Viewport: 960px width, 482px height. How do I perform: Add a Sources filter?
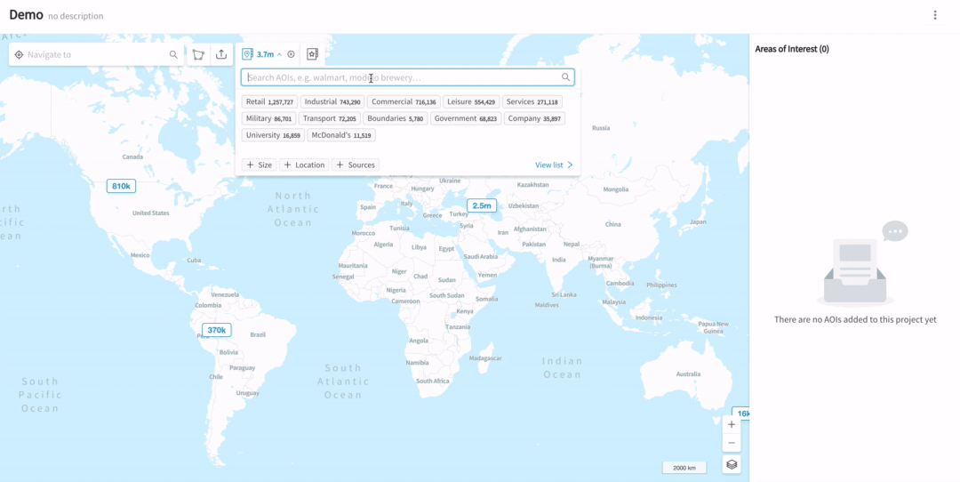pyautogui.click(x=356, y=165)
